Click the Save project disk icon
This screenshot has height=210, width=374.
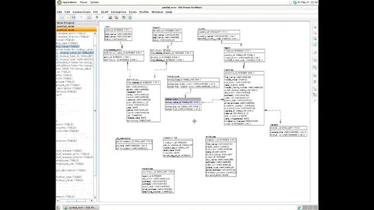click(x=74, y=17)
